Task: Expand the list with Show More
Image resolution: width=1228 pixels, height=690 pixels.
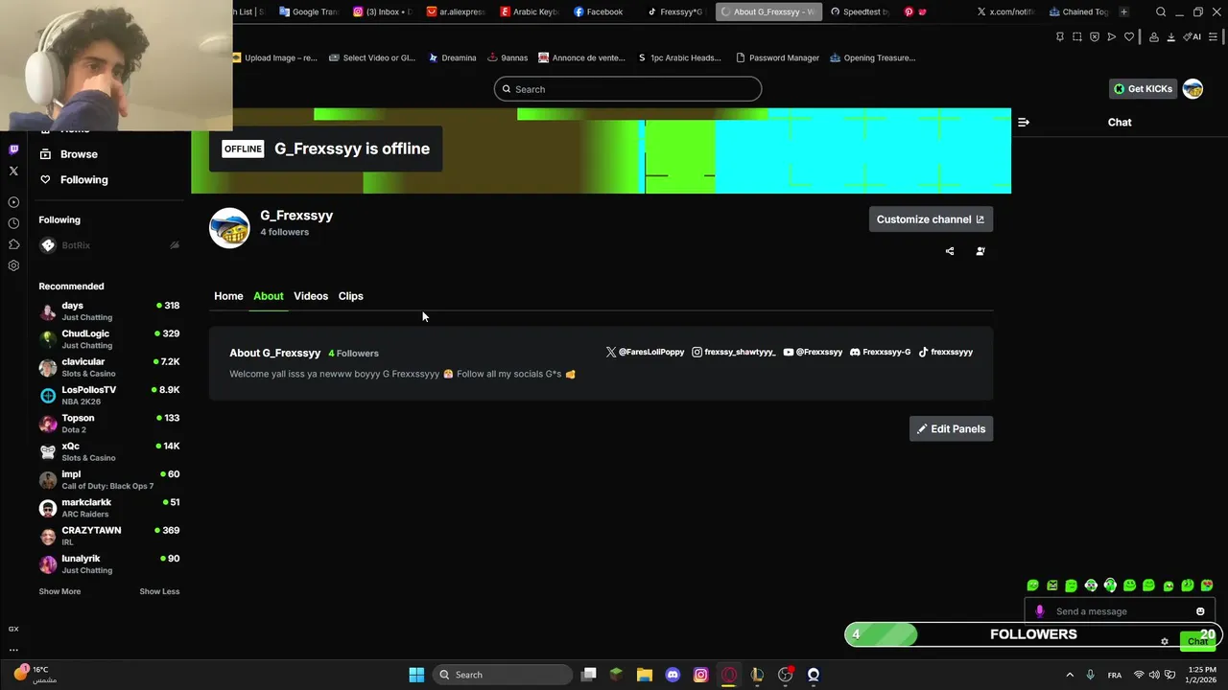Action: pos(59,591)
